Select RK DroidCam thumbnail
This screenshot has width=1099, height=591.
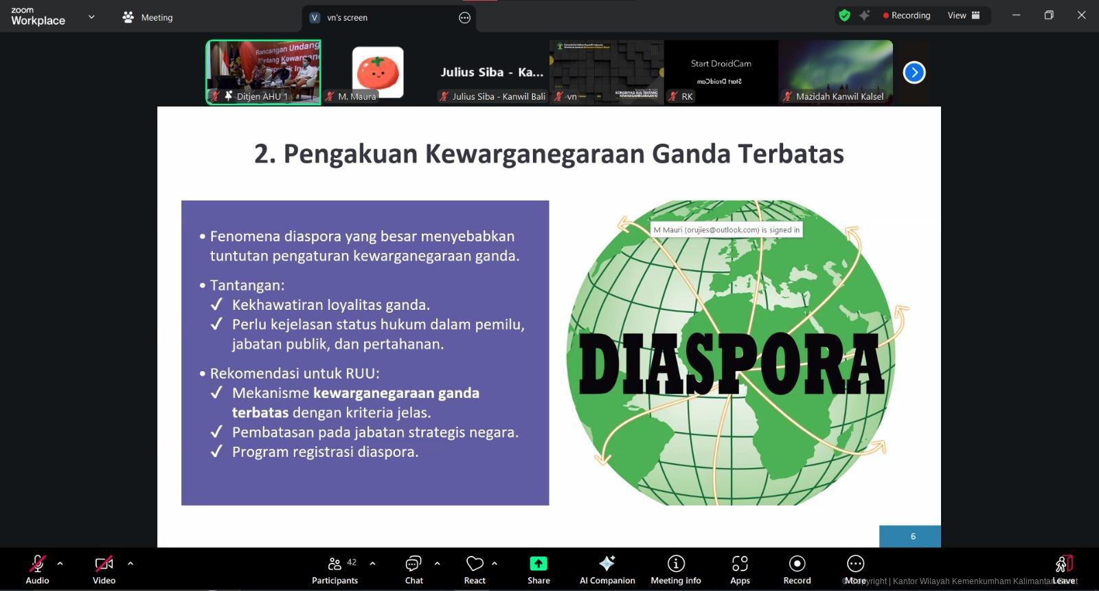pos(721,72)
